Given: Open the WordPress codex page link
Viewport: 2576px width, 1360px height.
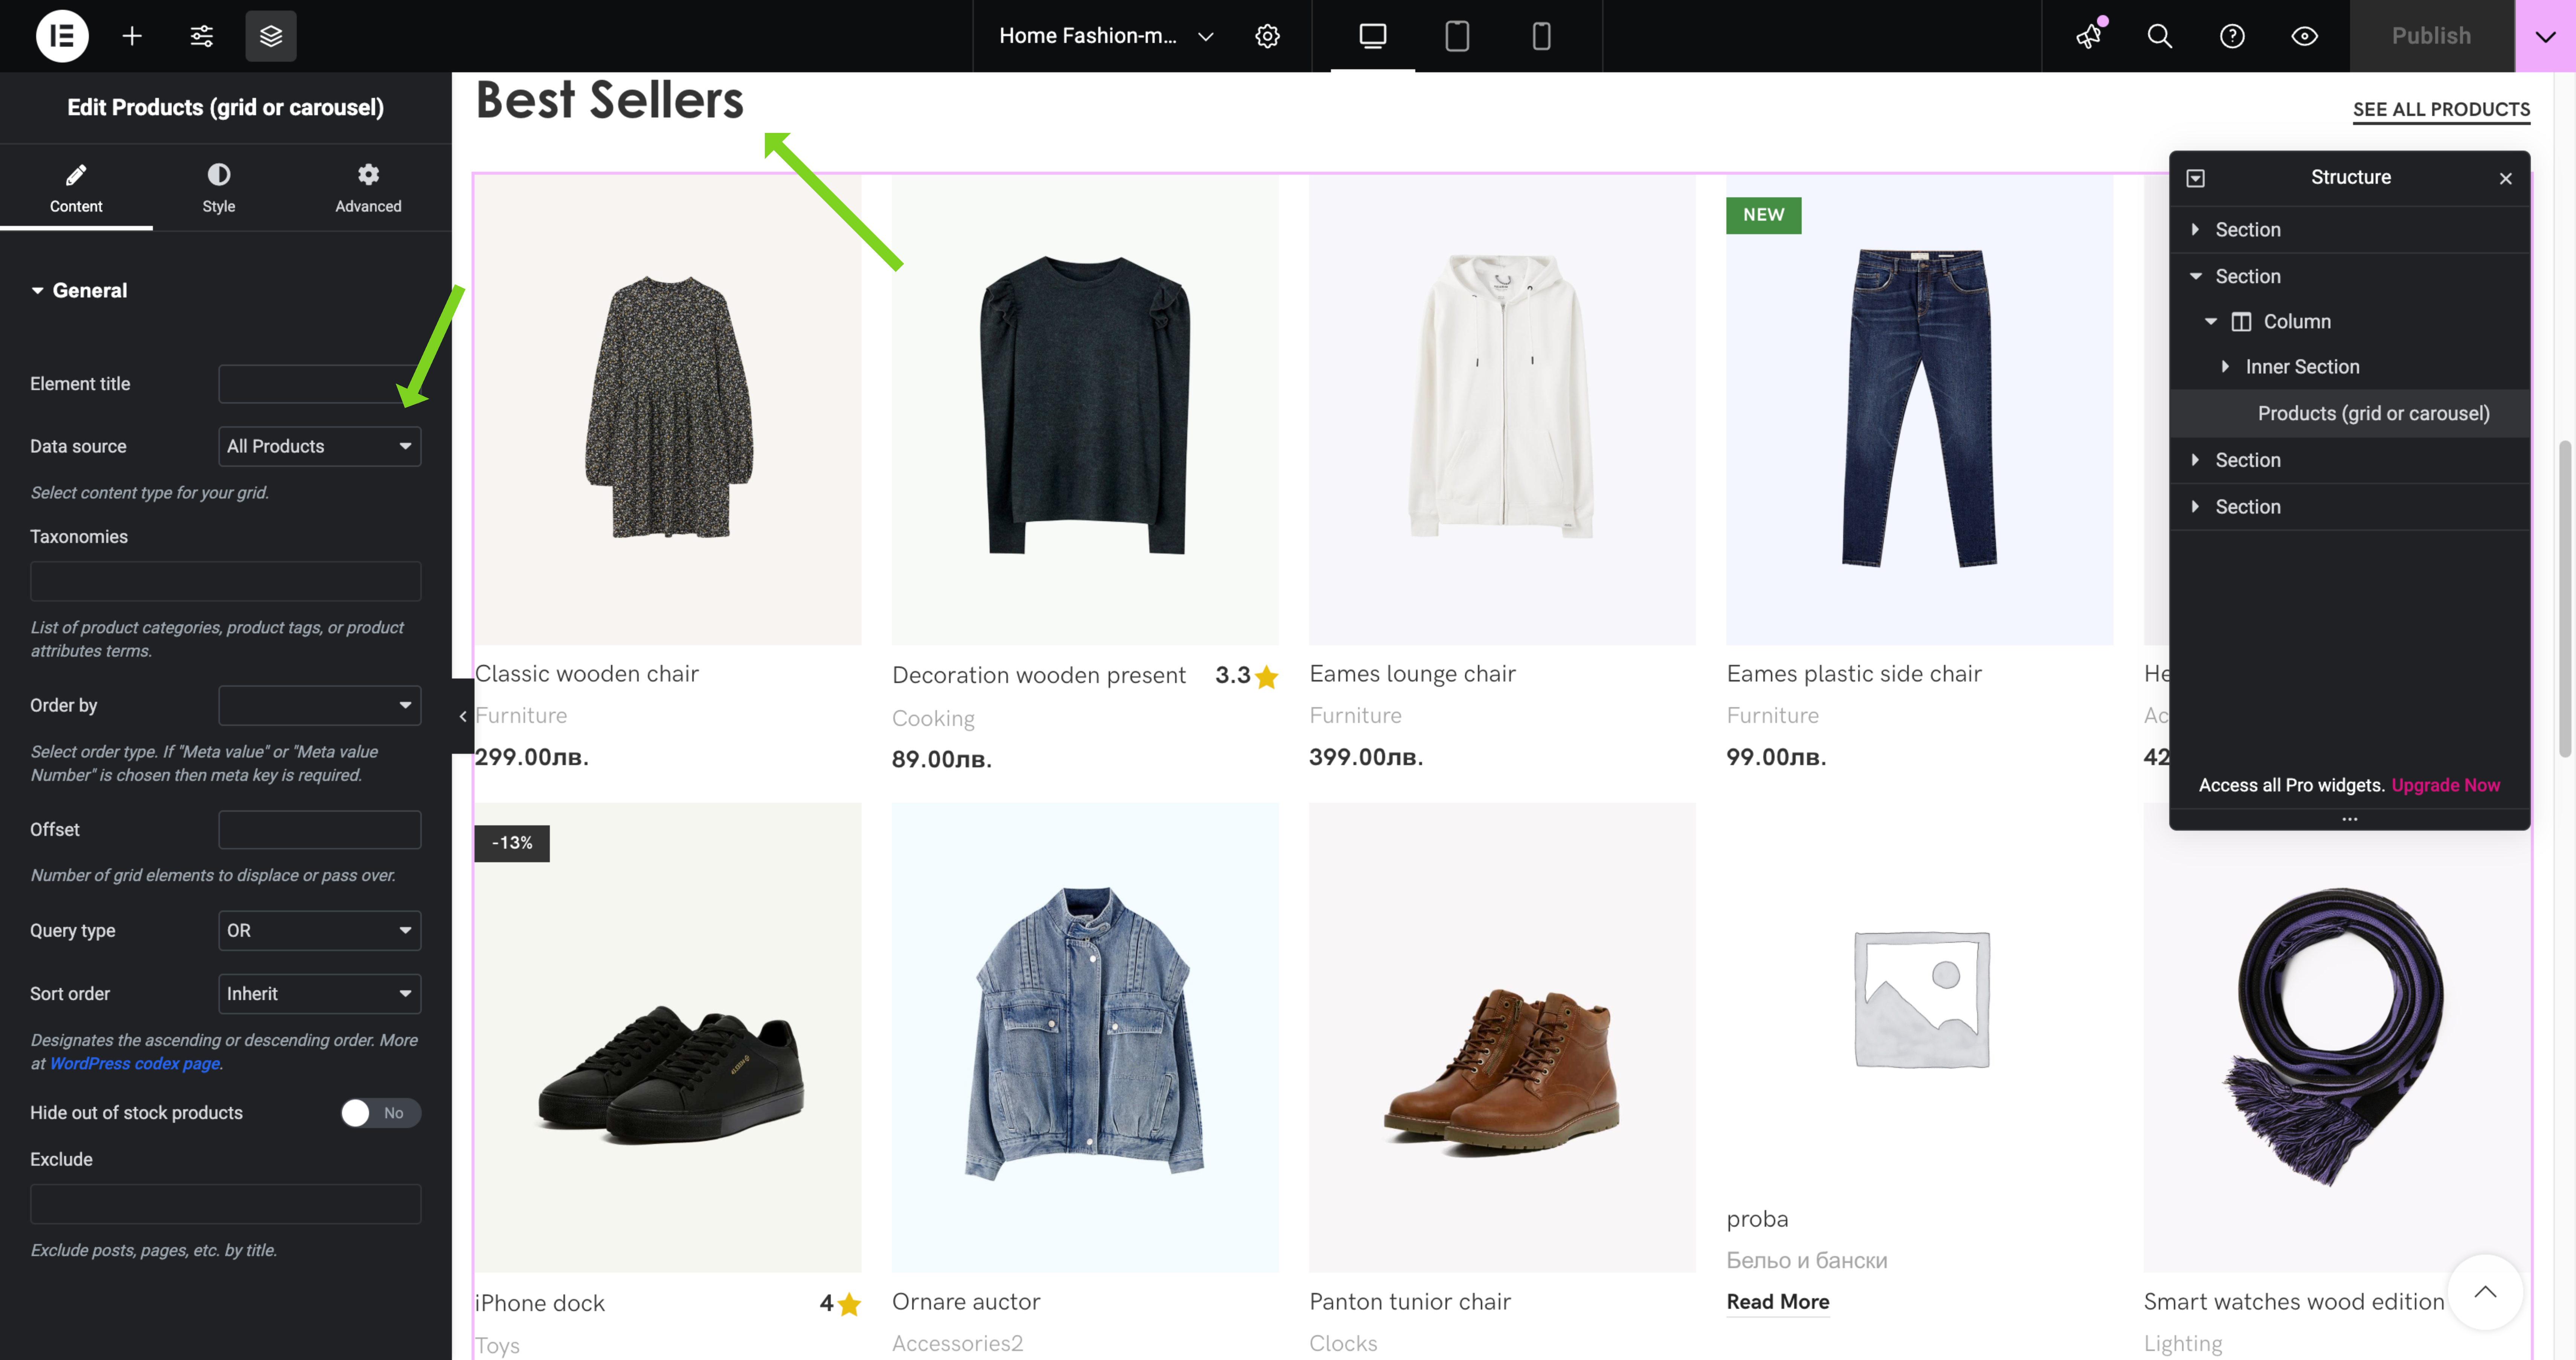Looking at the screenshot, I should (x=135, y=1064).
